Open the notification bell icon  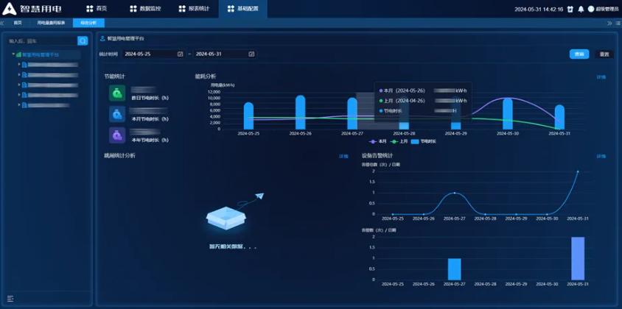(x=581, y=10)
